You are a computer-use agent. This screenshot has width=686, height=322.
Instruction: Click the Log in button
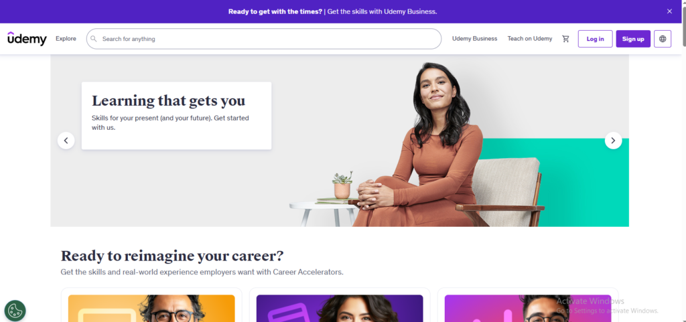coord(595,39)
